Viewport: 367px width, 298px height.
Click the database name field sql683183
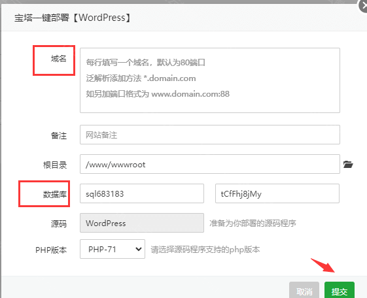coord(142,193)
